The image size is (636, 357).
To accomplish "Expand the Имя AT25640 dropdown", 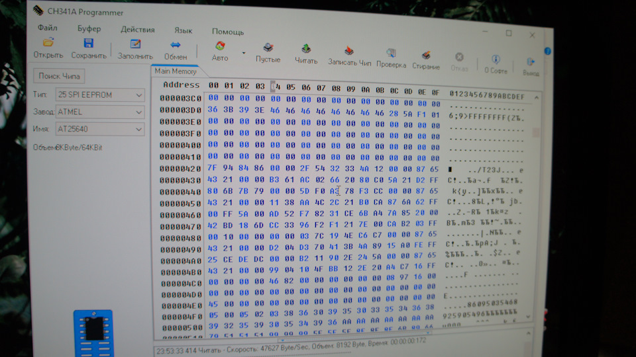I will (139, 130).
